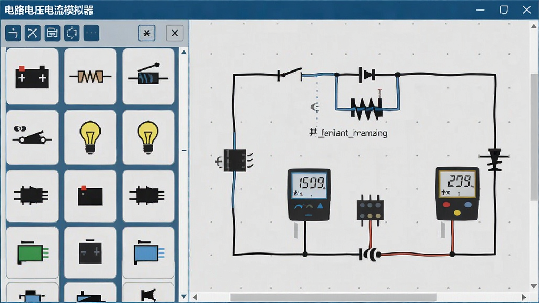
Task: Click the yellow button on the 299 multimeter
Action: pyautogui.click(x=457, y=213)
